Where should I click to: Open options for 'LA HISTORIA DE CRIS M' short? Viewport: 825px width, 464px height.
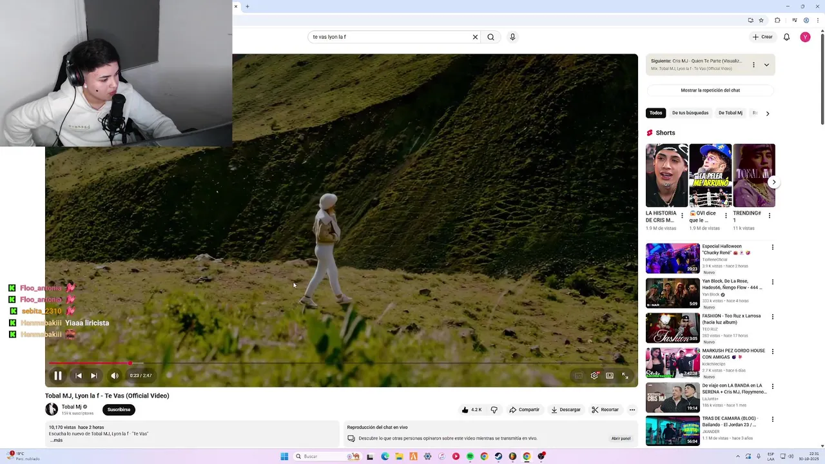click(x=682, y=216)
